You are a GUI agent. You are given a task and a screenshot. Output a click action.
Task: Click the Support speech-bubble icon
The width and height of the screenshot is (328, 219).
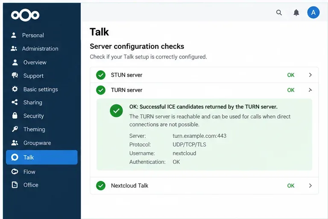point(15,75)
